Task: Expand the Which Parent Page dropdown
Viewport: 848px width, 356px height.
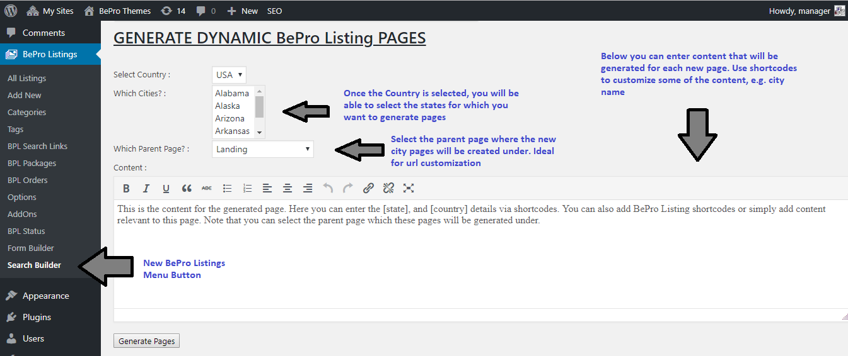Action: click(x=262, y=149)
